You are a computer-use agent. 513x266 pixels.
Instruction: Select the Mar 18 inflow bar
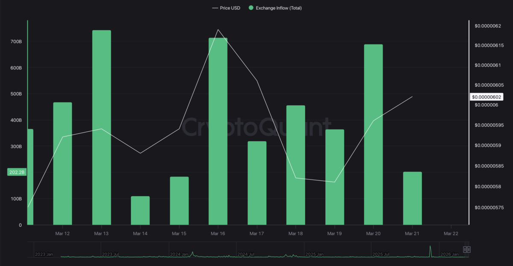click(x=296, y=165)
